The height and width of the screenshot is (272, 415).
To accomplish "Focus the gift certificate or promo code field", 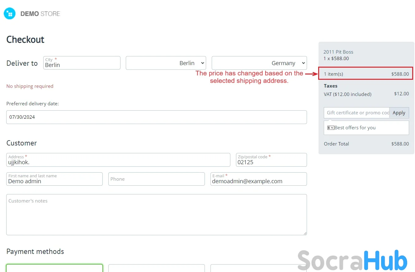I will [356, 113].
